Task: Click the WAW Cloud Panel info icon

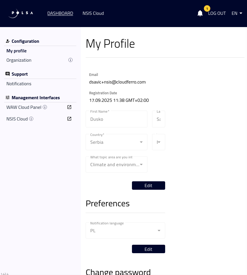Action: tap(45, 107)
